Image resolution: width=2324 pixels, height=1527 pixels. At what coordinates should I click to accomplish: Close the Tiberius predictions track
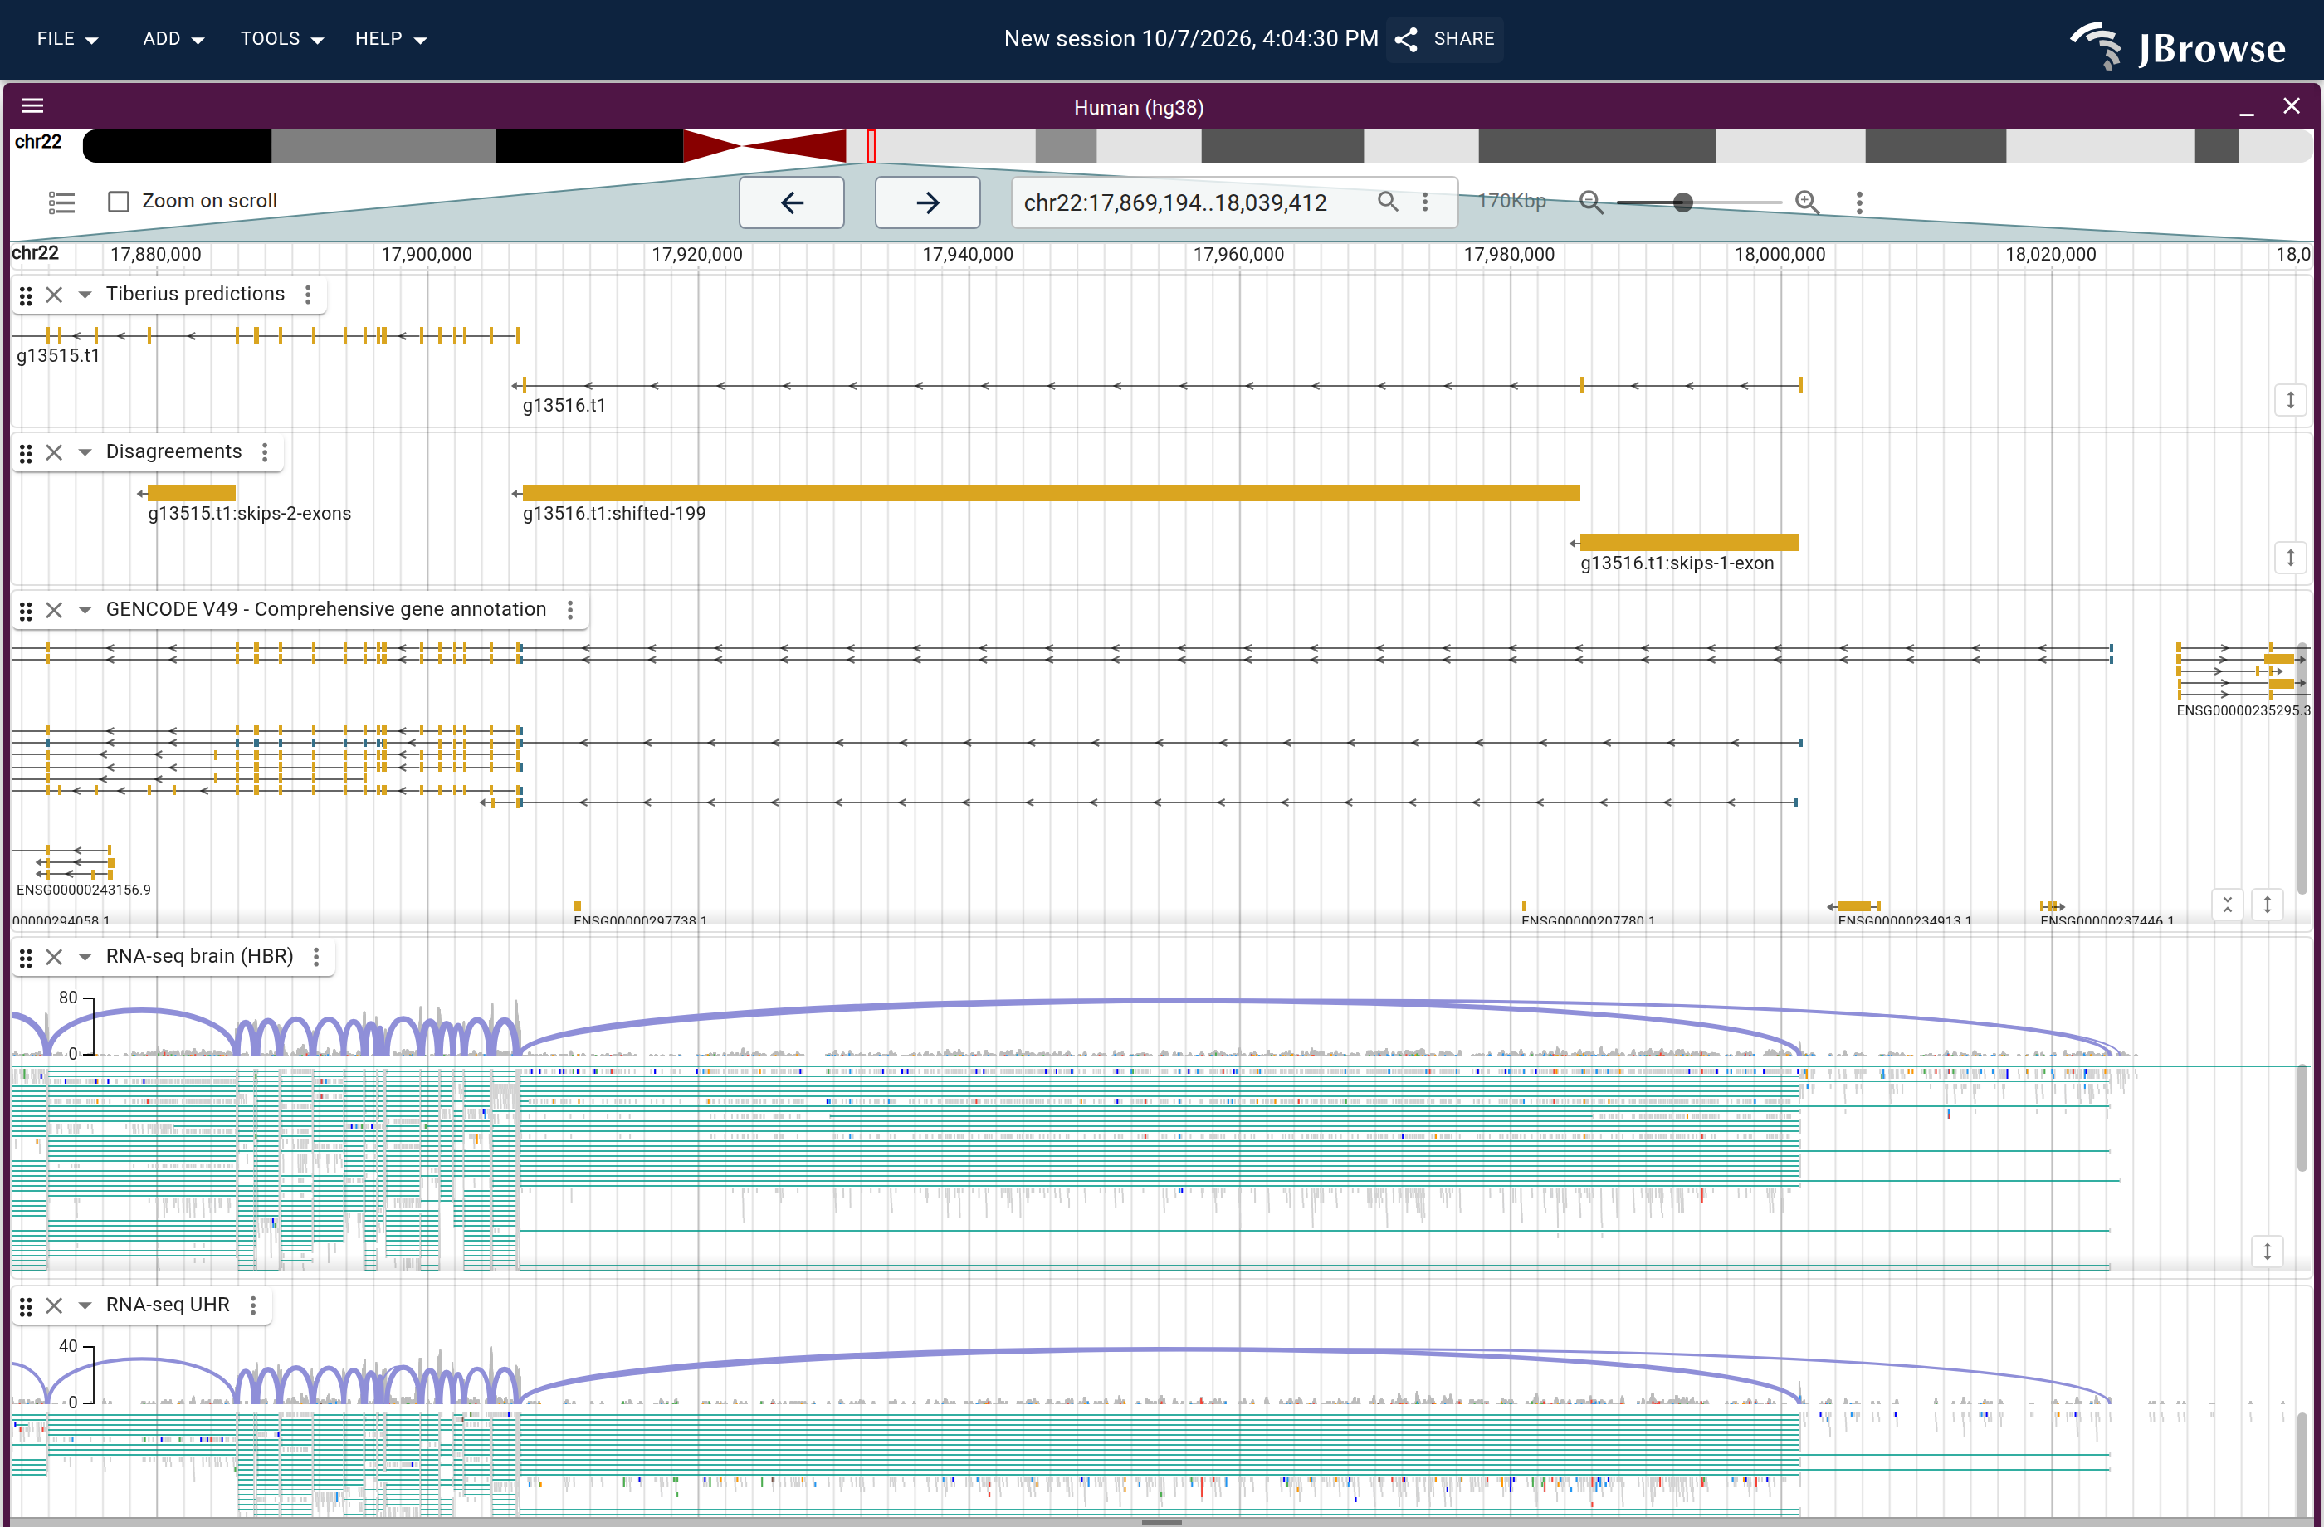[x=55, y=294]
